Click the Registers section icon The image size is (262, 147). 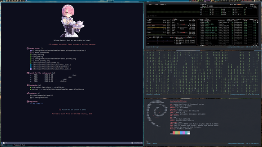click(27, 101)
